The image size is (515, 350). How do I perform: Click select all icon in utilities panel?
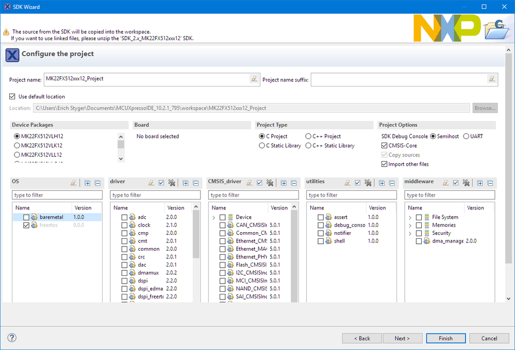pos(357,183)
